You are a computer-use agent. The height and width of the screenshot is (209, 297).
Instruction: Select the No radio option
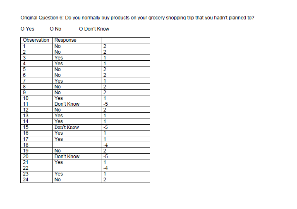(x=55, y=29)
